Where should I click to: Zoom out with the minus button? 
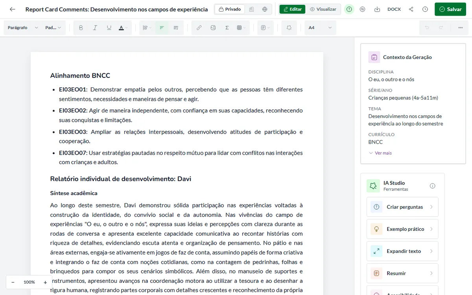[x=13, y=282]
